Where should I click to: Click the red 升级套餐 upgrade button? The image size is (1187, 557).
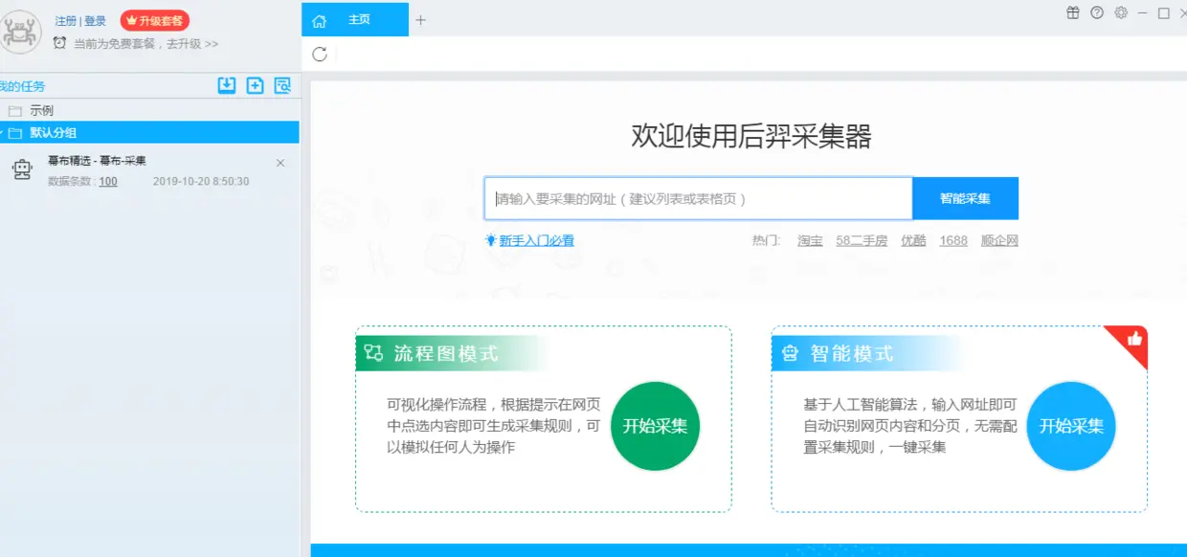(155, 20)
